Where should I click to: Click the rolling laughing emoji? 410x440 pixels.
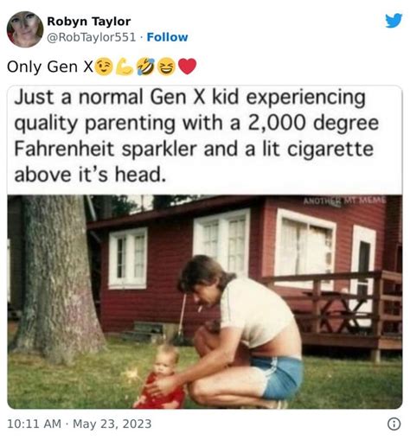(x=146, y=67)
